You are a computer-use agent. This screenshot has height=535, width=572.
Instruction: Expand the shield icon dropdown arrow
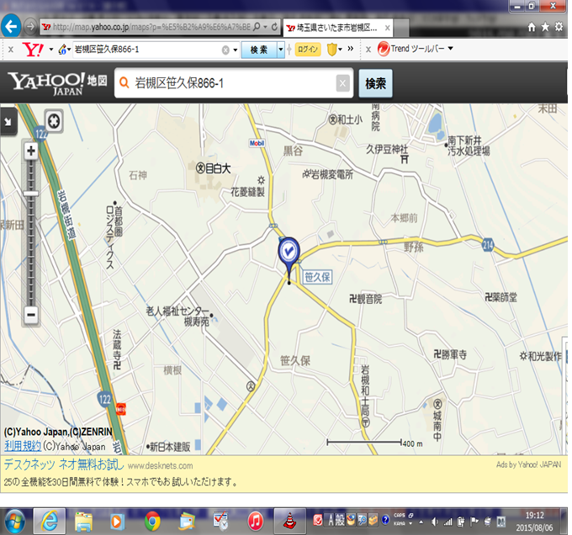point(340,49)
